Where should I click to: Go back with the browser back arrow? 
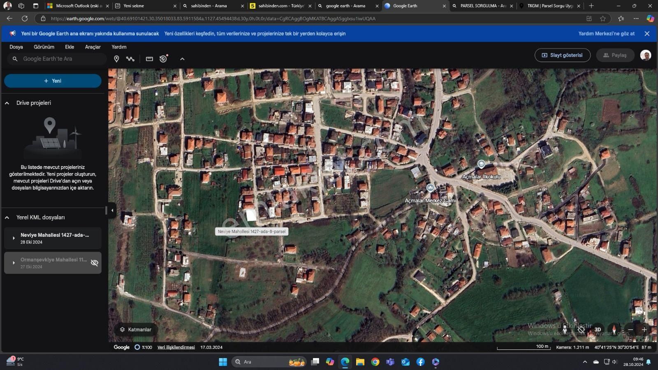[9, 18]
